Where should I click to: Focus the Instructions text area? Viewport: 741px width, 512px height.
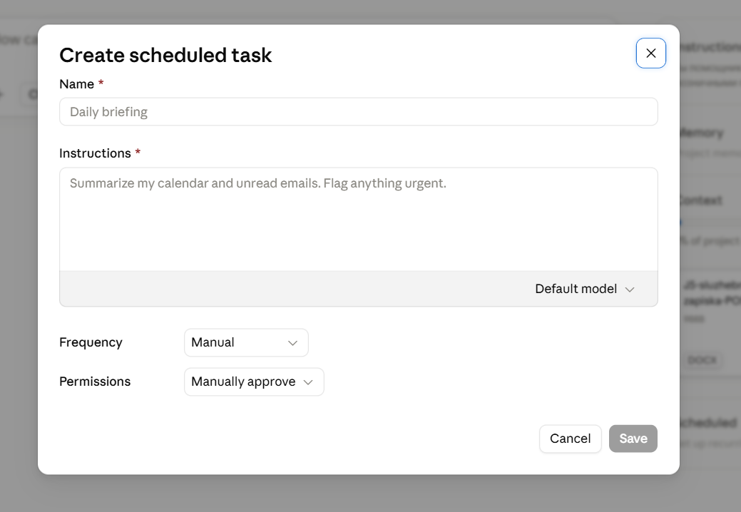[358, 219]
